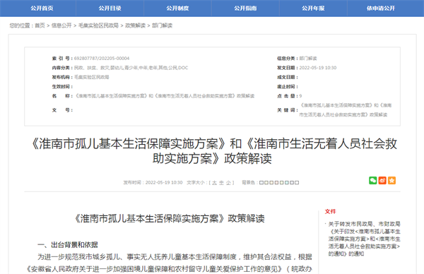The image size is (424, 274).
Task: Set the font size to small (小)
Action: 228,183
